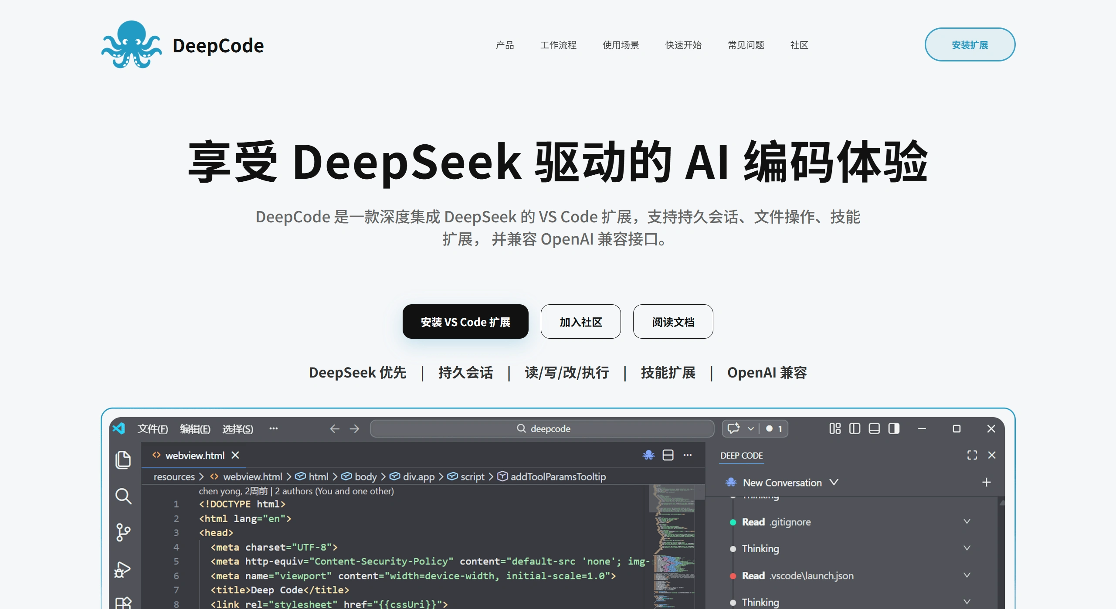
Task: Start a new conversation with the plus icon
Action: 987,482
